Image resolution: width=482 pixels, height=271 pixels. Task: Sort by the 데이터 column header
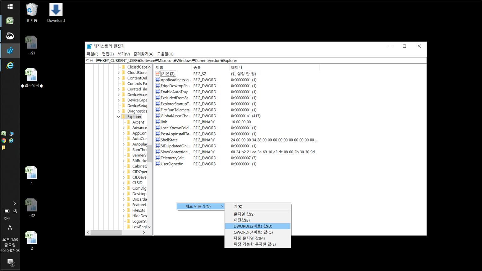coord(275,67)
